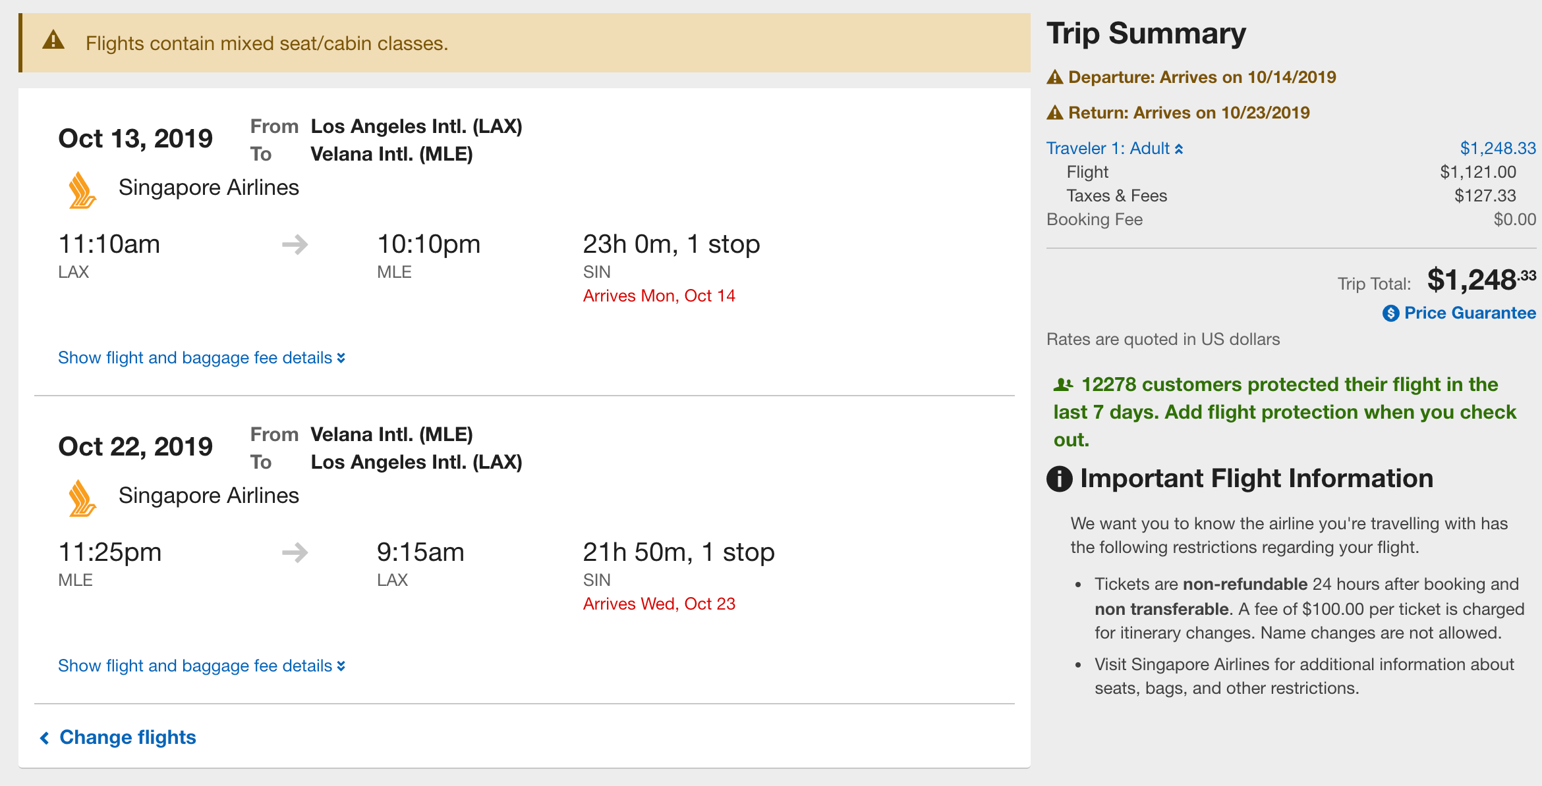Click the Arrives Mon, Oct 14 notice

tap(659, 296)
